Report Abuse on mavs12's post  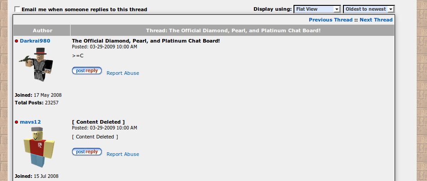[x=123, y=154]
